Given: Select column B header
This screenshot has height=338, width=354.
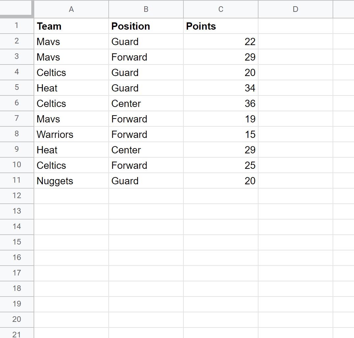Looking at the screenshot, I should coord(146,9).
